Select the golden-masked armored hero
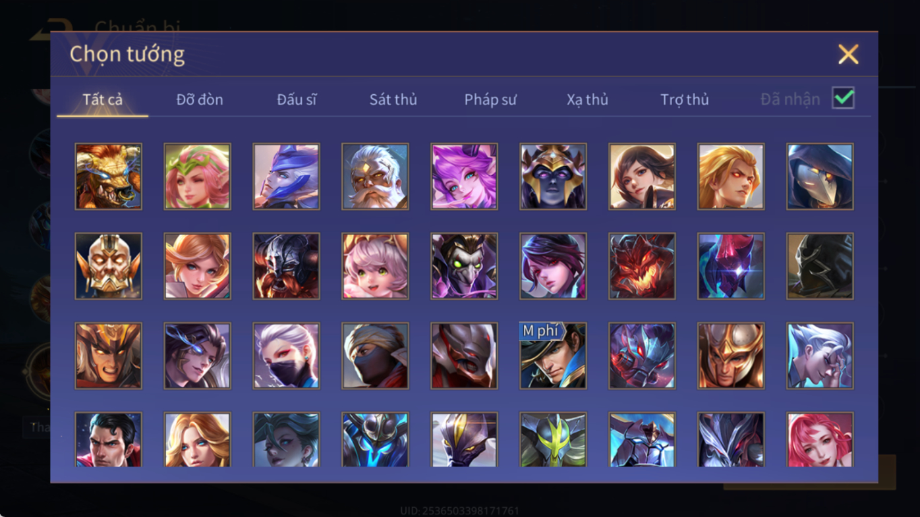This screenshot has height=517, width=920. 108,266
